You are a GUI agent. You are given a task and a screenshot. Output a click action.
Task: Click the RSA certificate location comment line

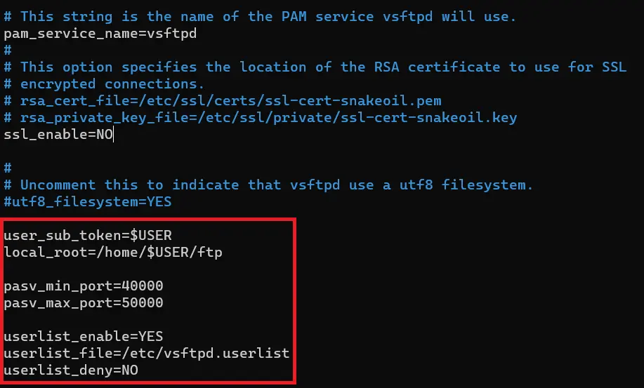click(323, 67)
